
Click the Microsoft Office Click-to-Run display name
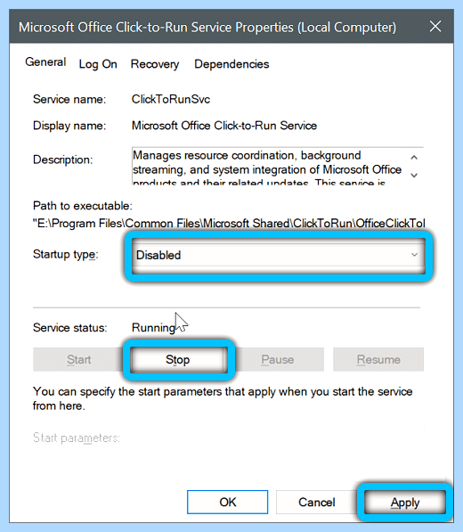224,126
